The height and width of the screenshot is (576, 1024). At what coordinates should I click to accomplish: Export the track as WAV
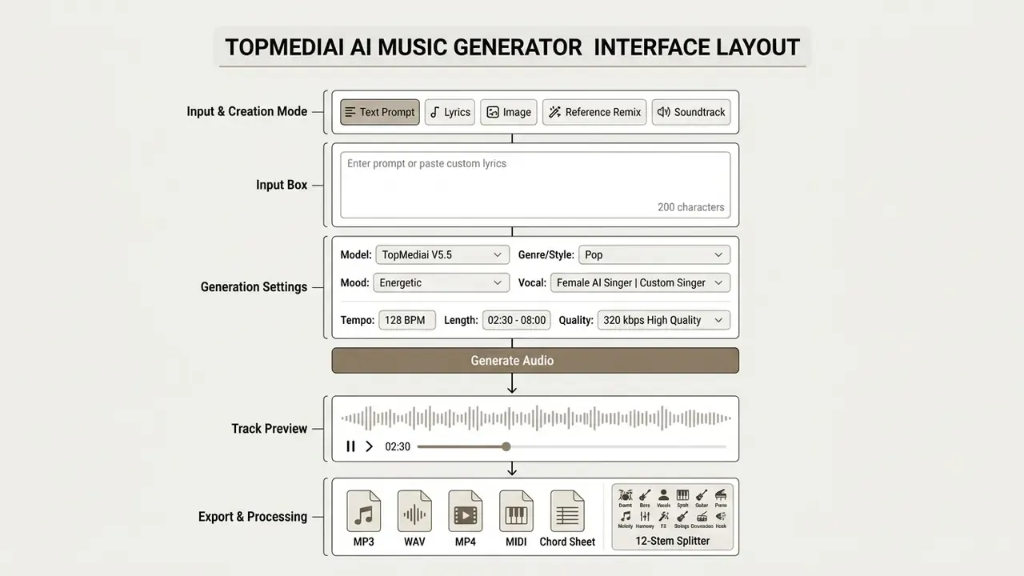(x=414, y=511)
